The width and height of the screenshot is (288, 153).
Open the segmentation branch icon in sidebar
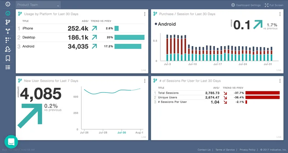coord(8,22)
